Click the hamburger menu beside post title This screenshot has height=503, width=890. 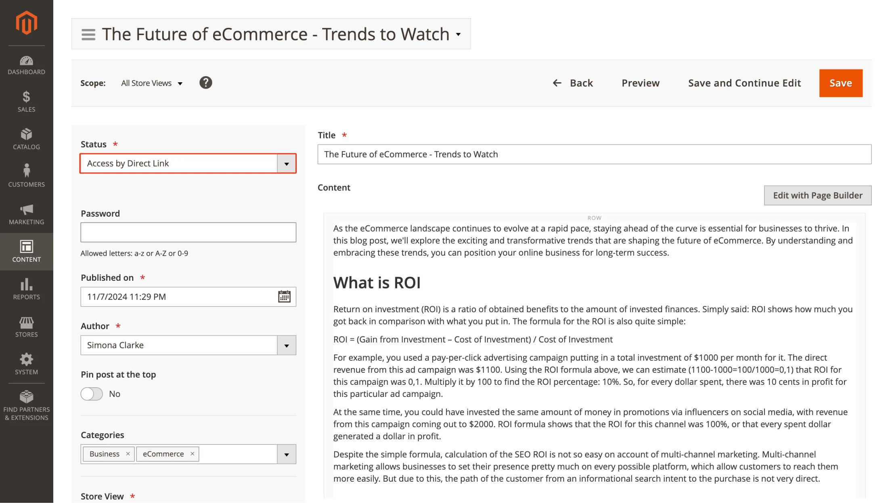pyautogui.click(x=88, y=34)
